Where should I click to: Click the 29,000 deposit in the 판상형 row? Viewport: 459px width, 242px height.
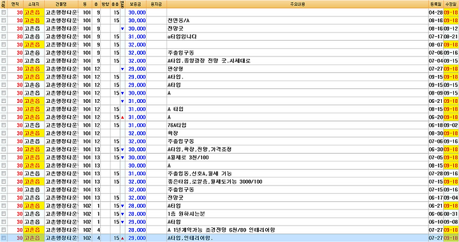(x=136, y=69)
